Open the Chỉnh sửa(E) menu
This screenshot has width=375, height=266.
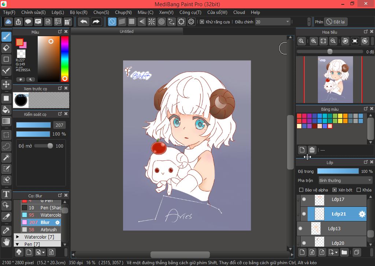[33, 12]
